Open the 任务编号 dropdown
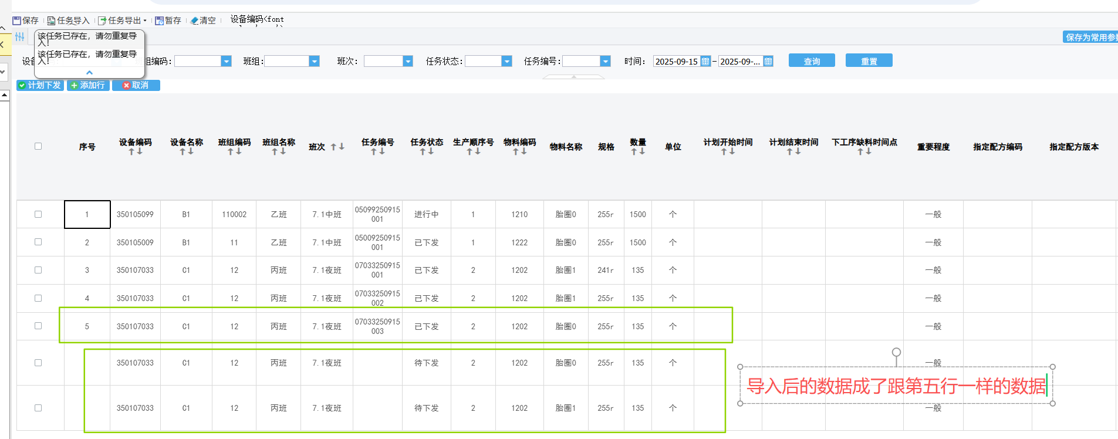The height and width of the screenshot is (439, 1118). point(605,61)
